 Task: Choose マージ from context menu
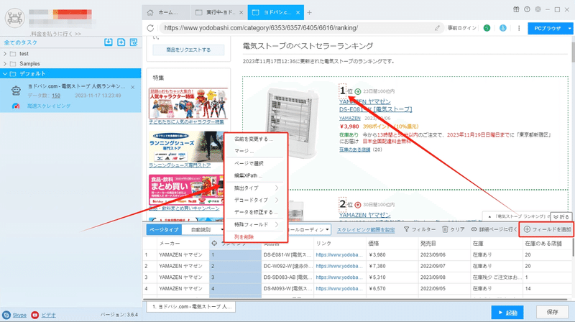point(244,151)
